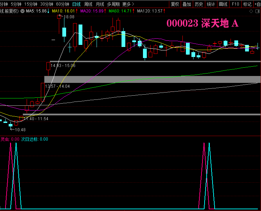This screenshot has height=211, width=261.
Task: Open the 统计 statistics button
Action: tap(211, 4)
